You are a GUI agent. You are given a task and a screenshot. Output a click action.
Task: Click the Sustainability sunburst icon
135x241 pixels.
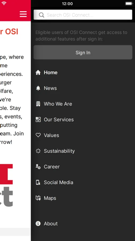click(x=38, y=151)
